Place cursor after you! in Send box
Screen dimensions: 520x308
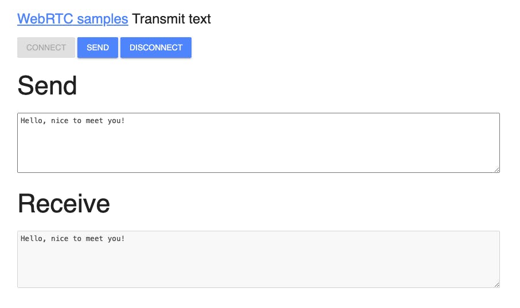[125, 121]
